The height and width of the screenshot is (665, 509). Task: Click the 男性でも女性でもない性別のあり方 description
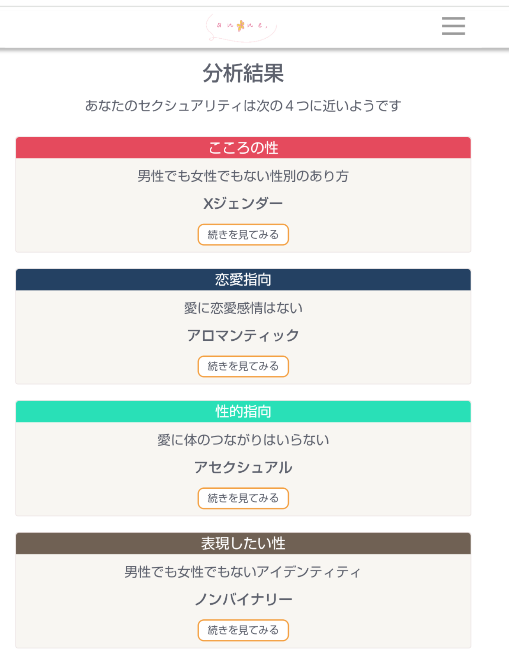point(243,176)
